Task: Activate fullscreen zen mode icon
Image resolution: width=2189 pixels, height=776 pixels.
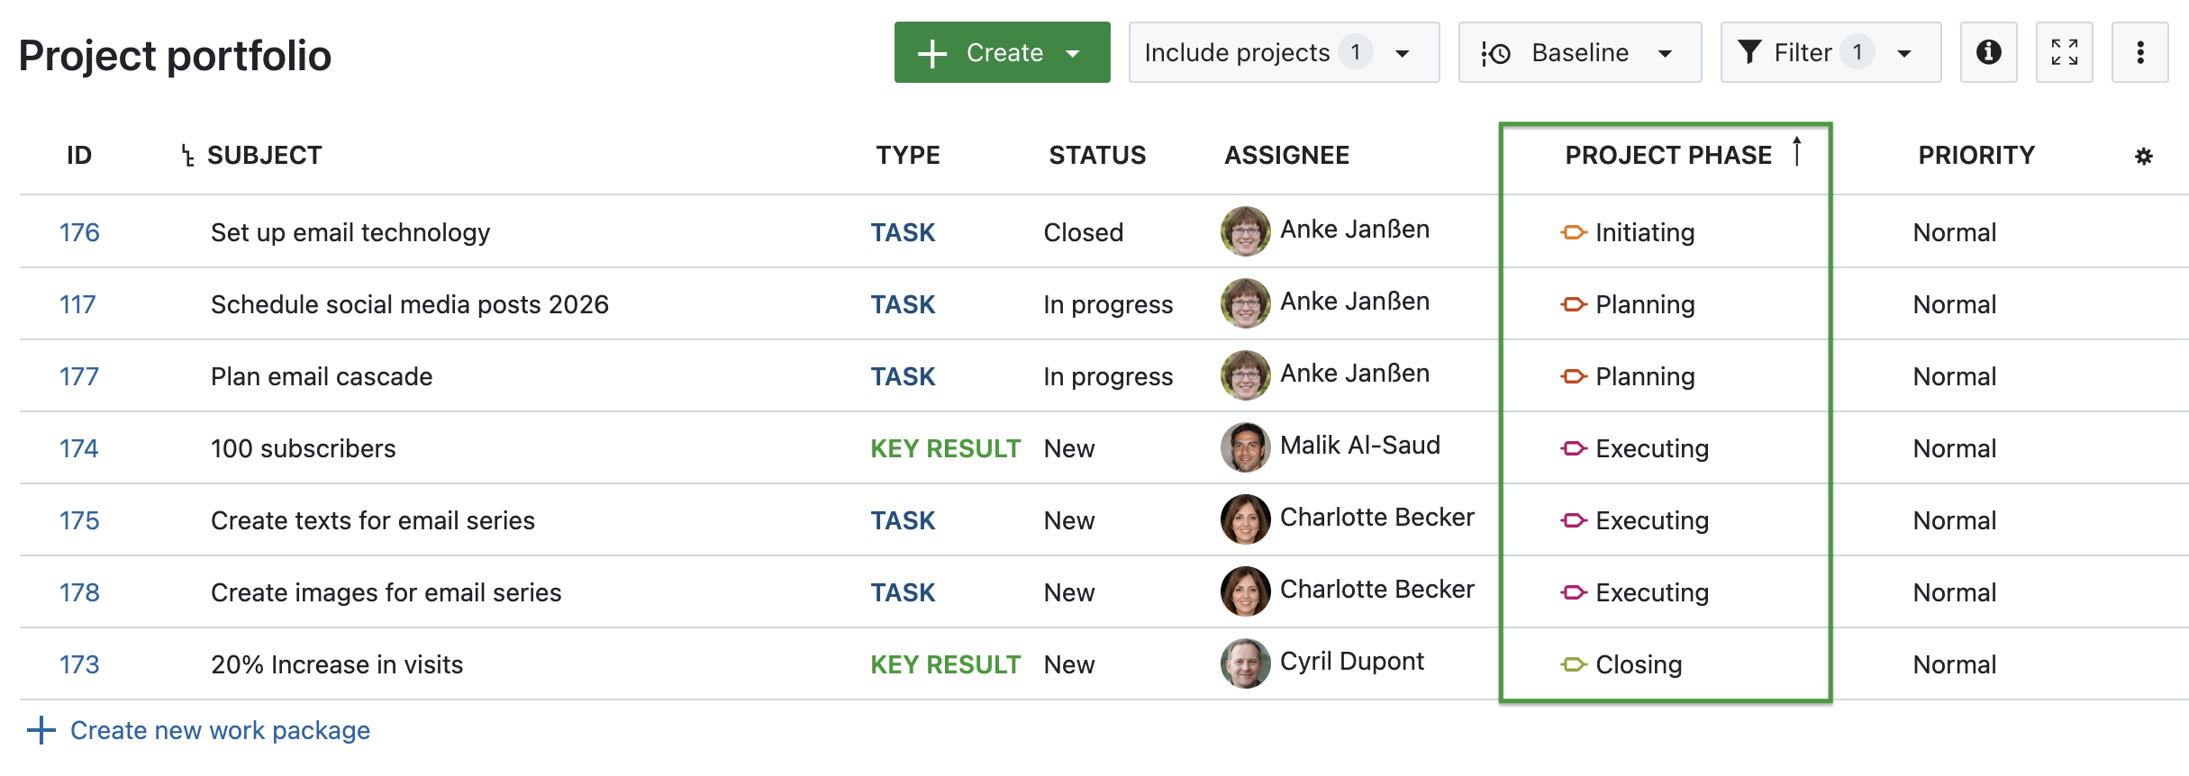Action: point(2064,53)
